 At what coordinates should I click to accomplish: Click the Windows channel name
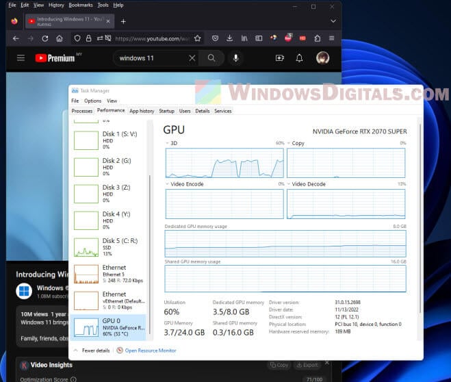(x=50, y=288)
